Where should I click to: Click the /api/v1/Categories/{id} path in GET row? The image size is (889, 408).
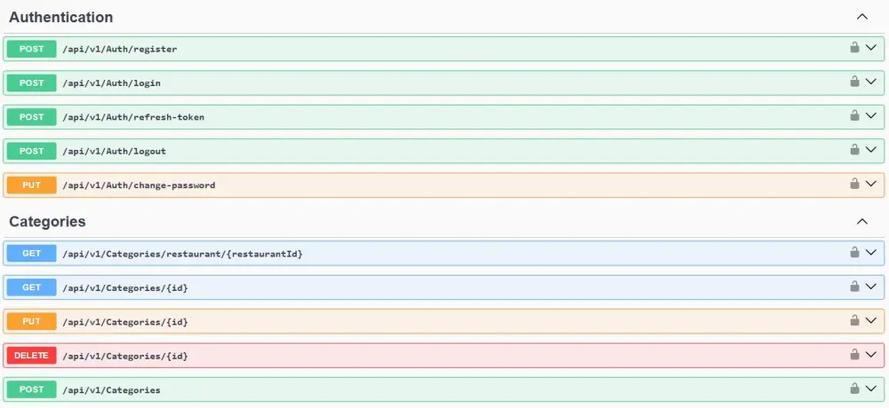[125, 288]
